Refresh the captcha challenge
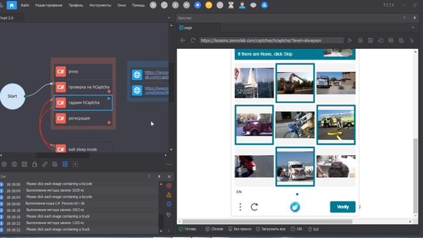The width and height of the screenshot is (423, 238). click(254, 207)
